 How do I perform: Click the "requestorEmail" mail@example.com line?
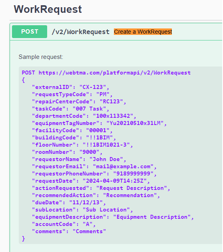pyautogui.click(x=94, y=167)
